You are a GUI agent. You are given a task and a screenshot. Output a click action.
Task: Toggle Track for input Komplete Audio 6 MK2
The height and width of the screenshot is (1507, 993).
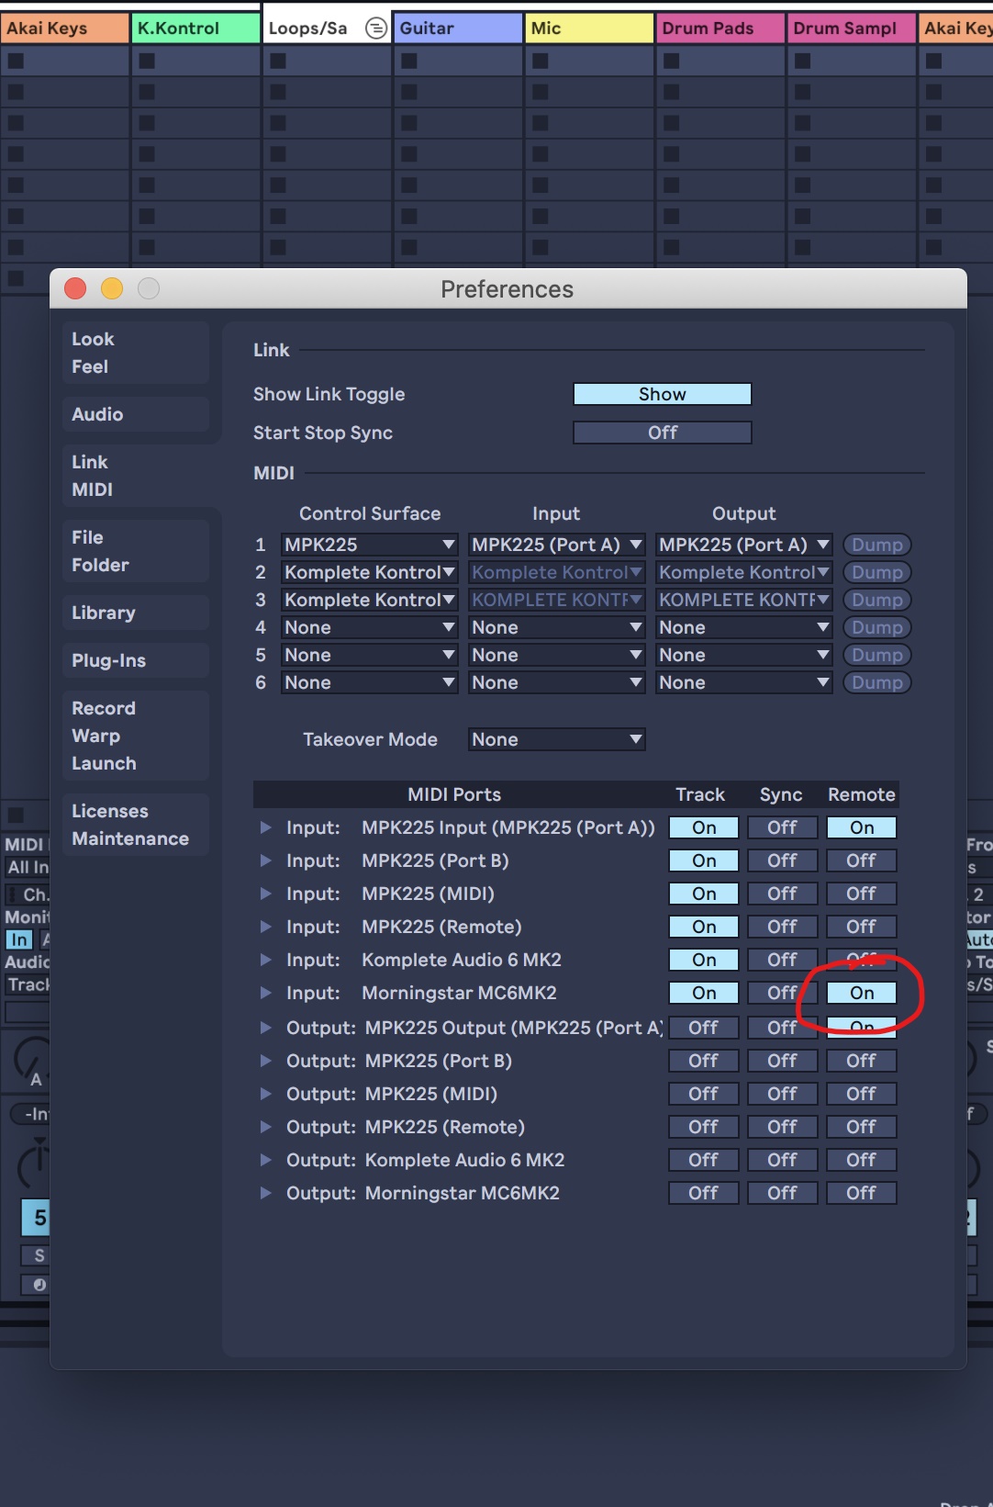[x=704, y=960]
